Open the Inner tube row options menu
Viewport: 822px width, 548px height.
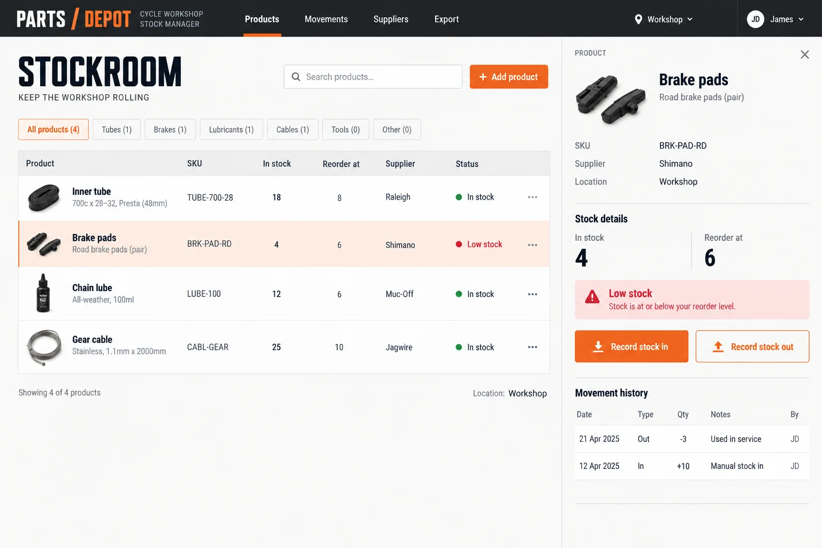[x=532, y=197]
